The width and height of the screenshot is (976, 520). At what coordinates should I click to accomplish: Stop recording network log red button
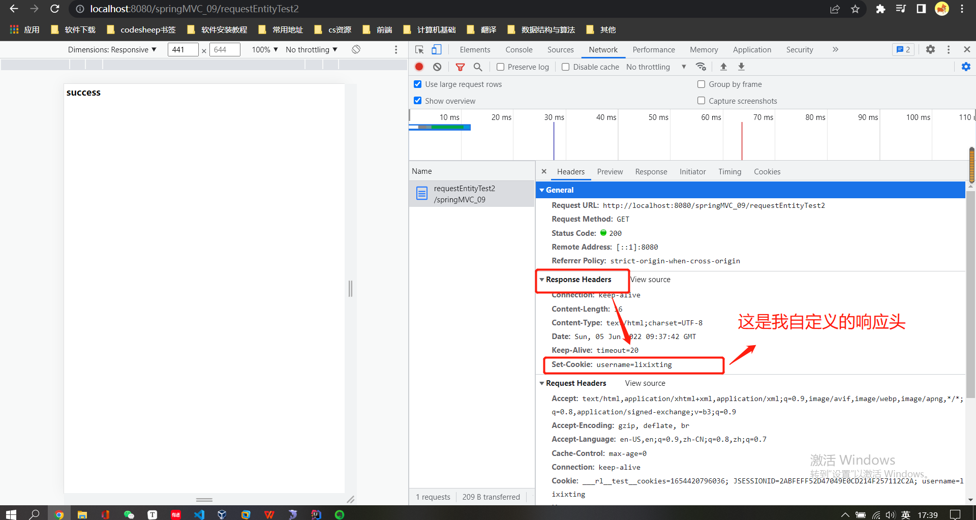(x=419, y=67)
